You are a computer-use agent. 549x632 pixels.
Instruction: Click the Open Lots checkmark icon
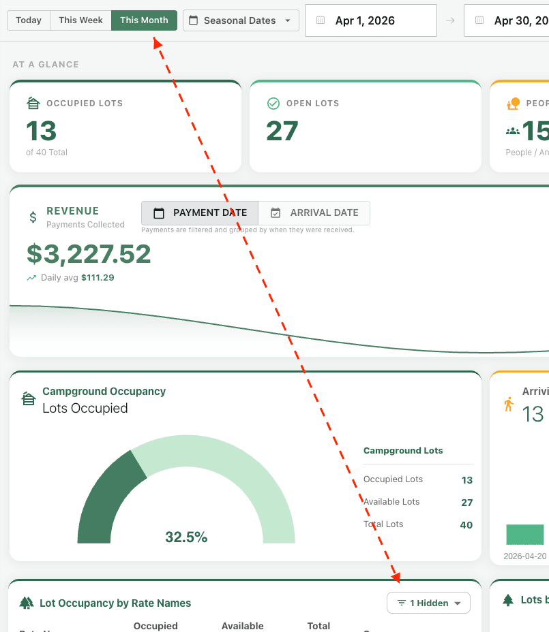coord(273,104)
